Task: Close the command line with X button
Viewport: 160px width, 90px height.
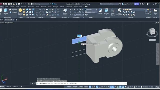Action: point(32,83)
